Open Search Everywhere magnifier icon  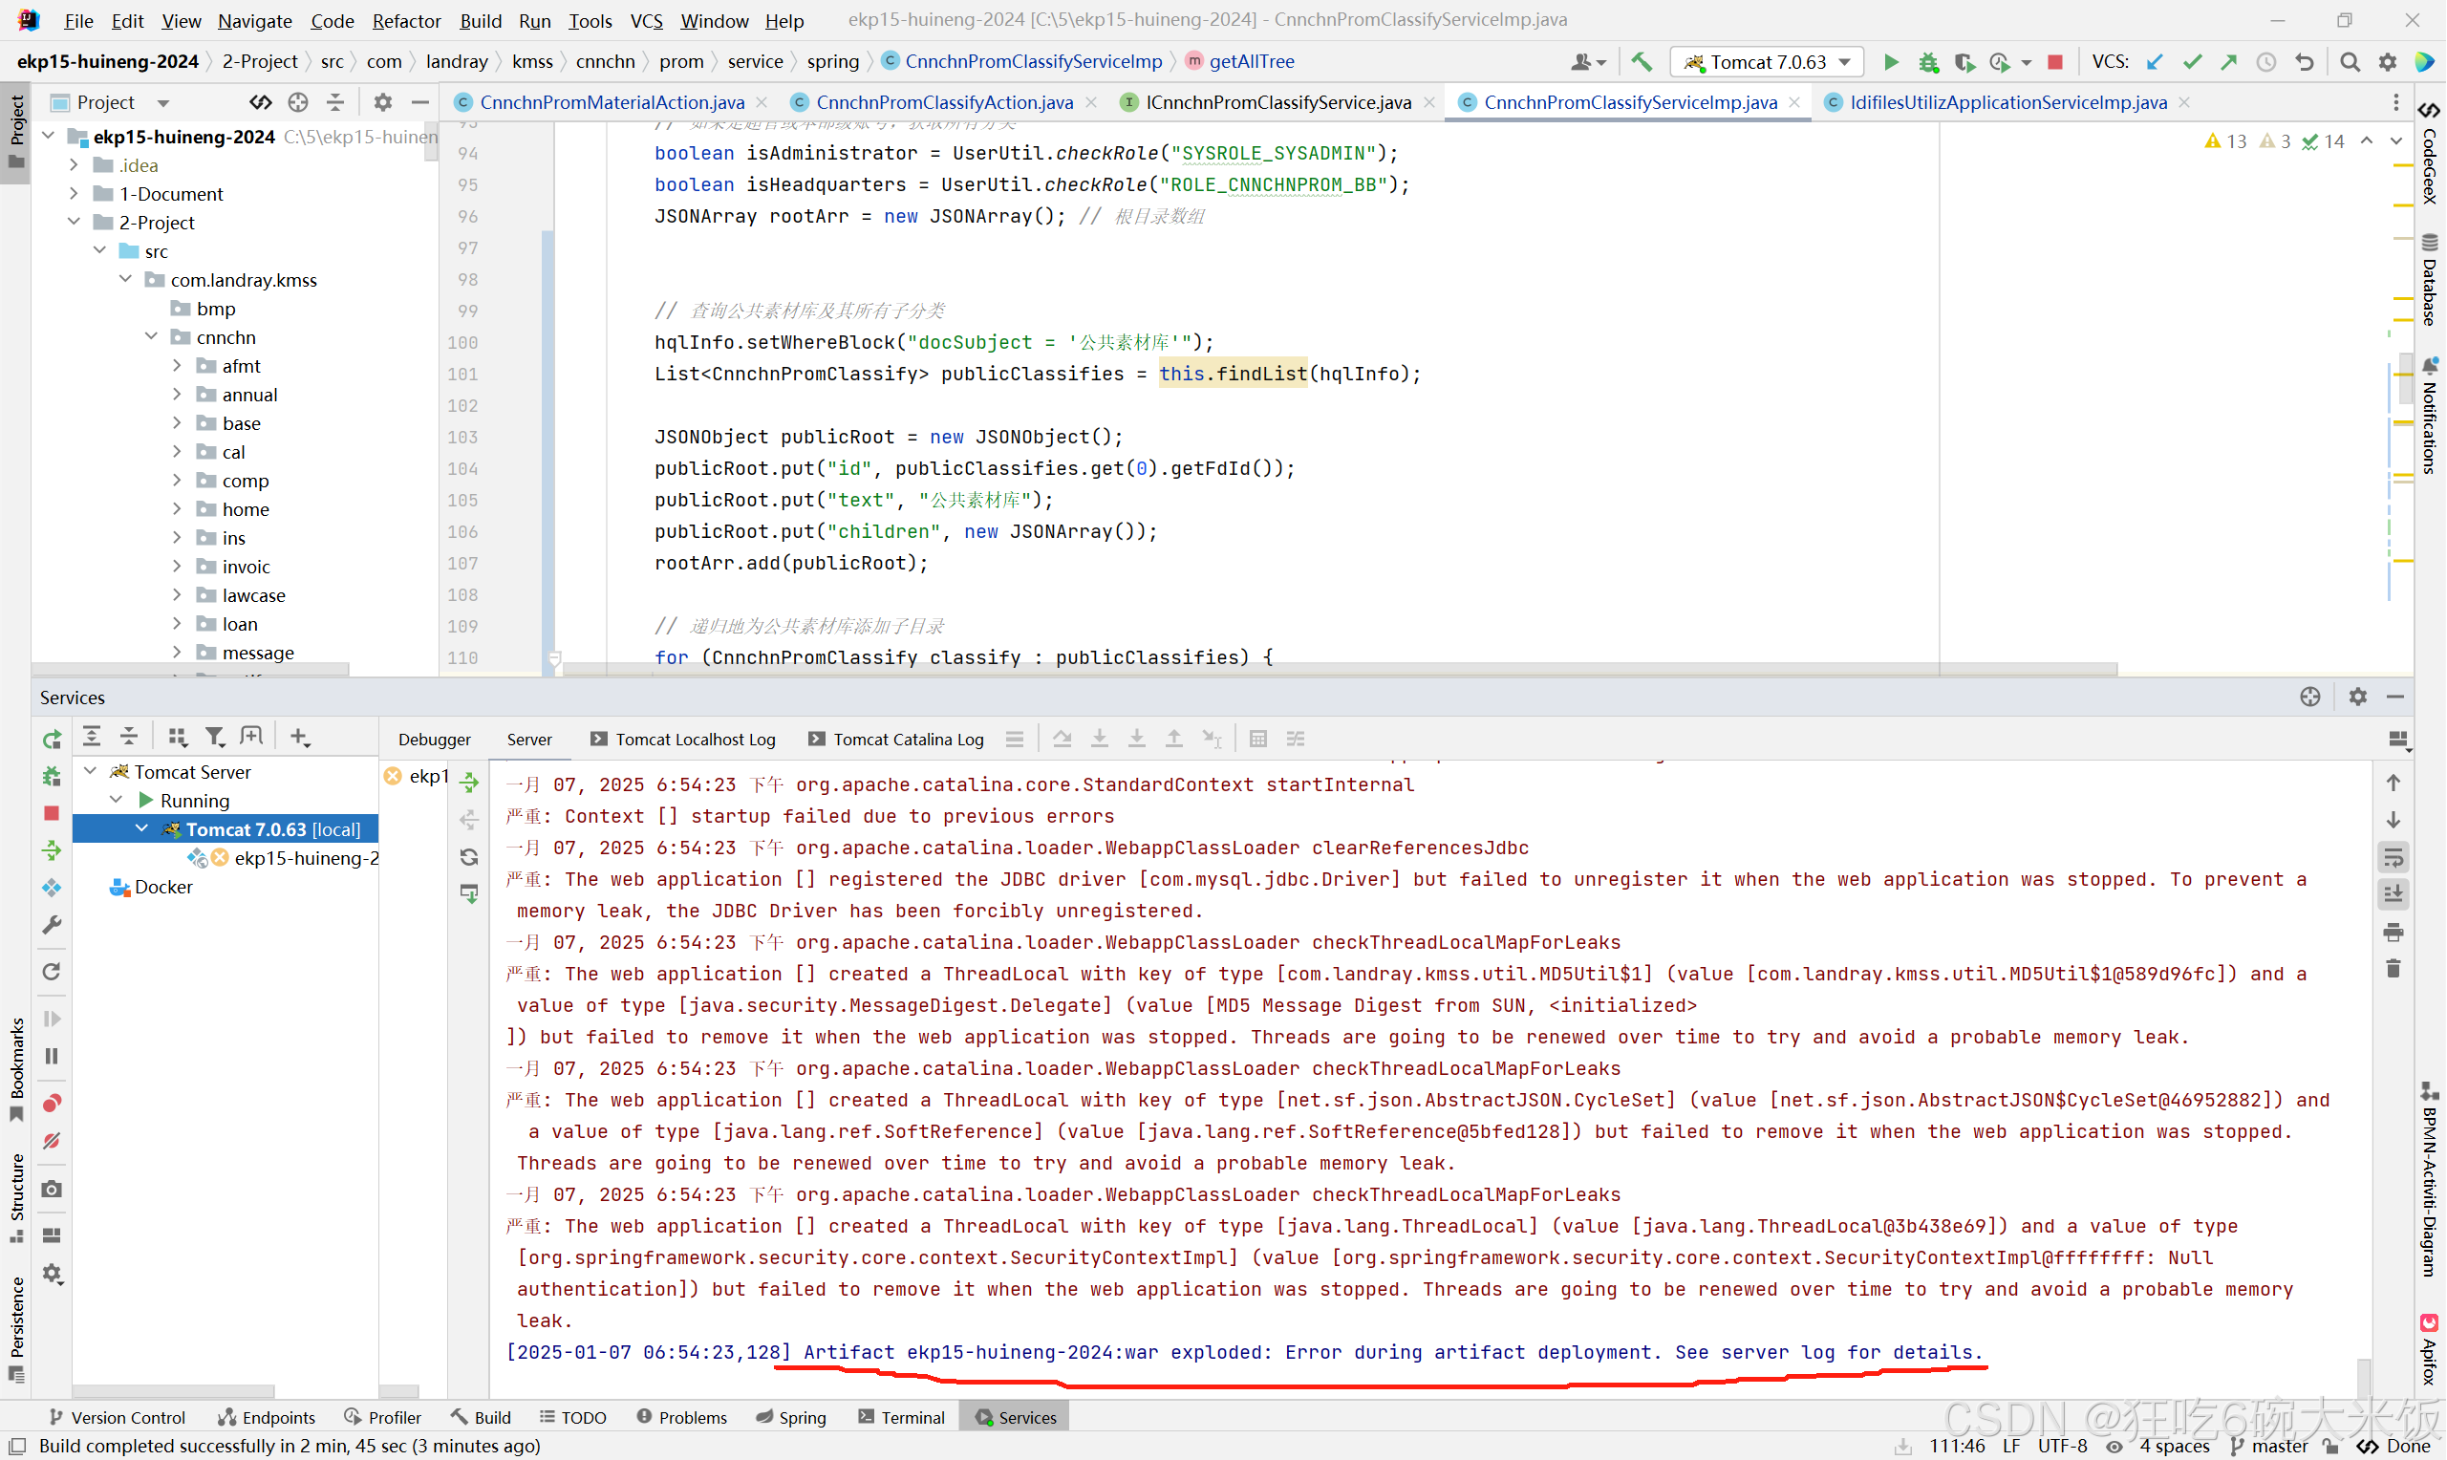click(2350, 62)
